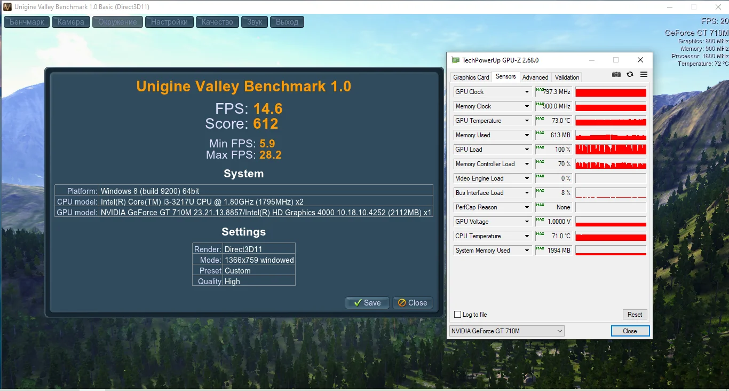Open the GPU Clock sensor dropdown
Viewport: 729px width, 391px height.
click(x=527, y=92)
